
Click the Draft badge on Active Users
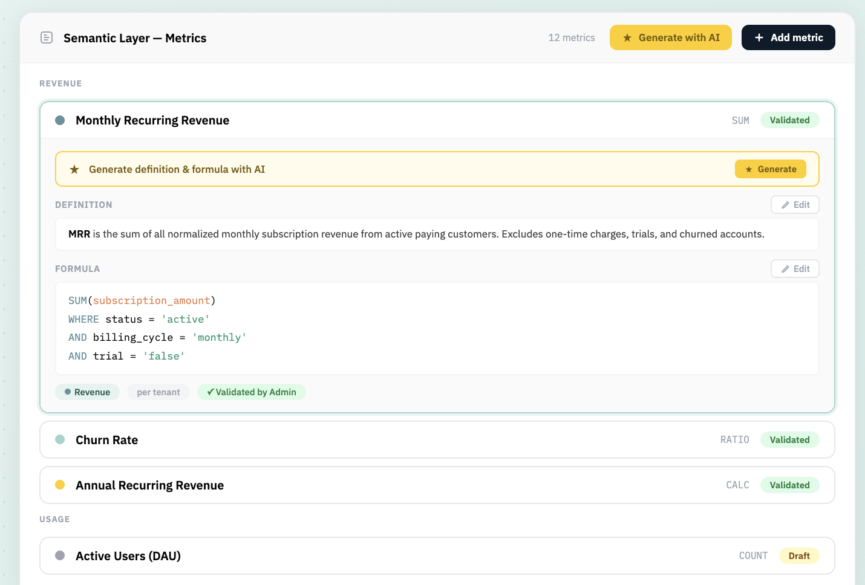click(x=799, y=556)
